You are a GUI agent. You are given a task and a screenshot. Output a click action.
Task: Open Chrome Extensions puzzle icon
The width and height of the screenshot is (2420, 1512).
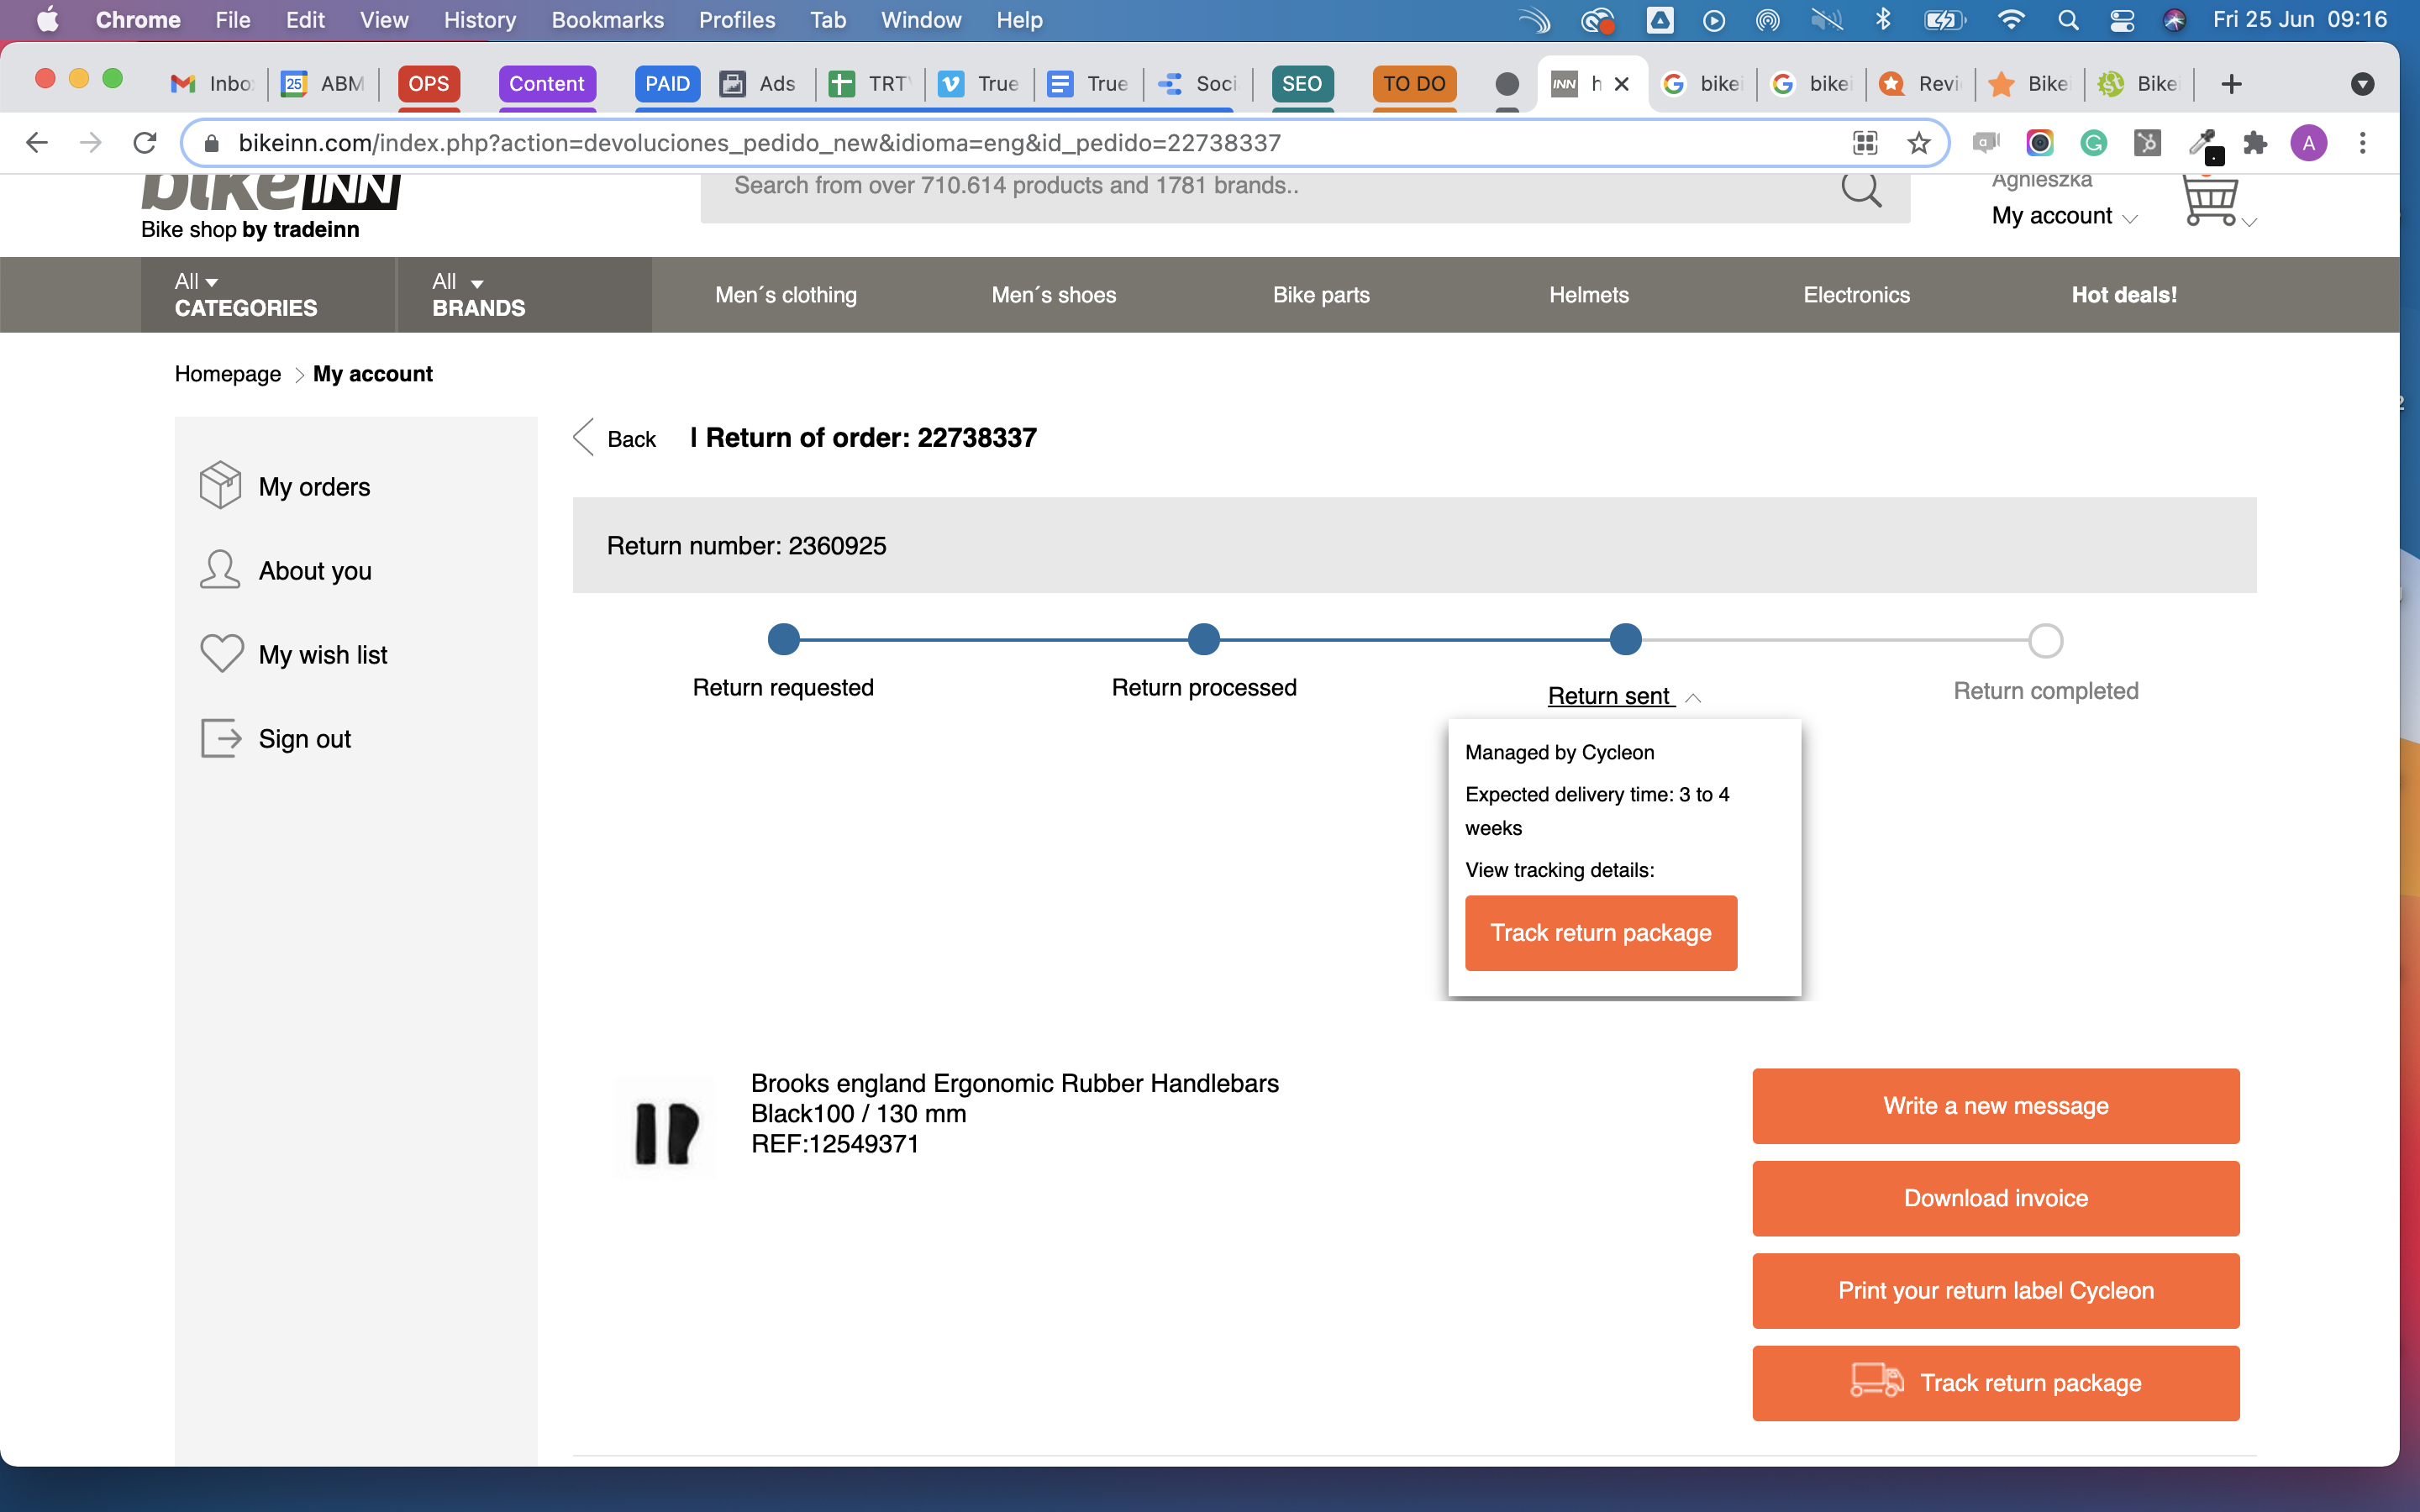[2255, 143]
